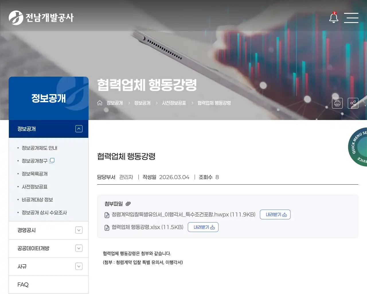Screen dimensions: 367x294
Task: Click the new-window icon beside 정보공개청구
Action: [x=52, y=160]
